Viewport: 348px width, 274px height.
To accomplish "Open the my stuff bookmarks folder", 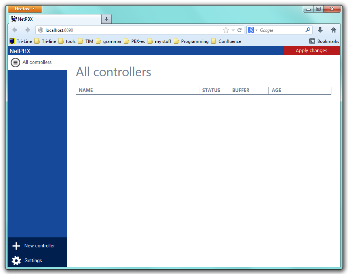I will pos(159,41).
